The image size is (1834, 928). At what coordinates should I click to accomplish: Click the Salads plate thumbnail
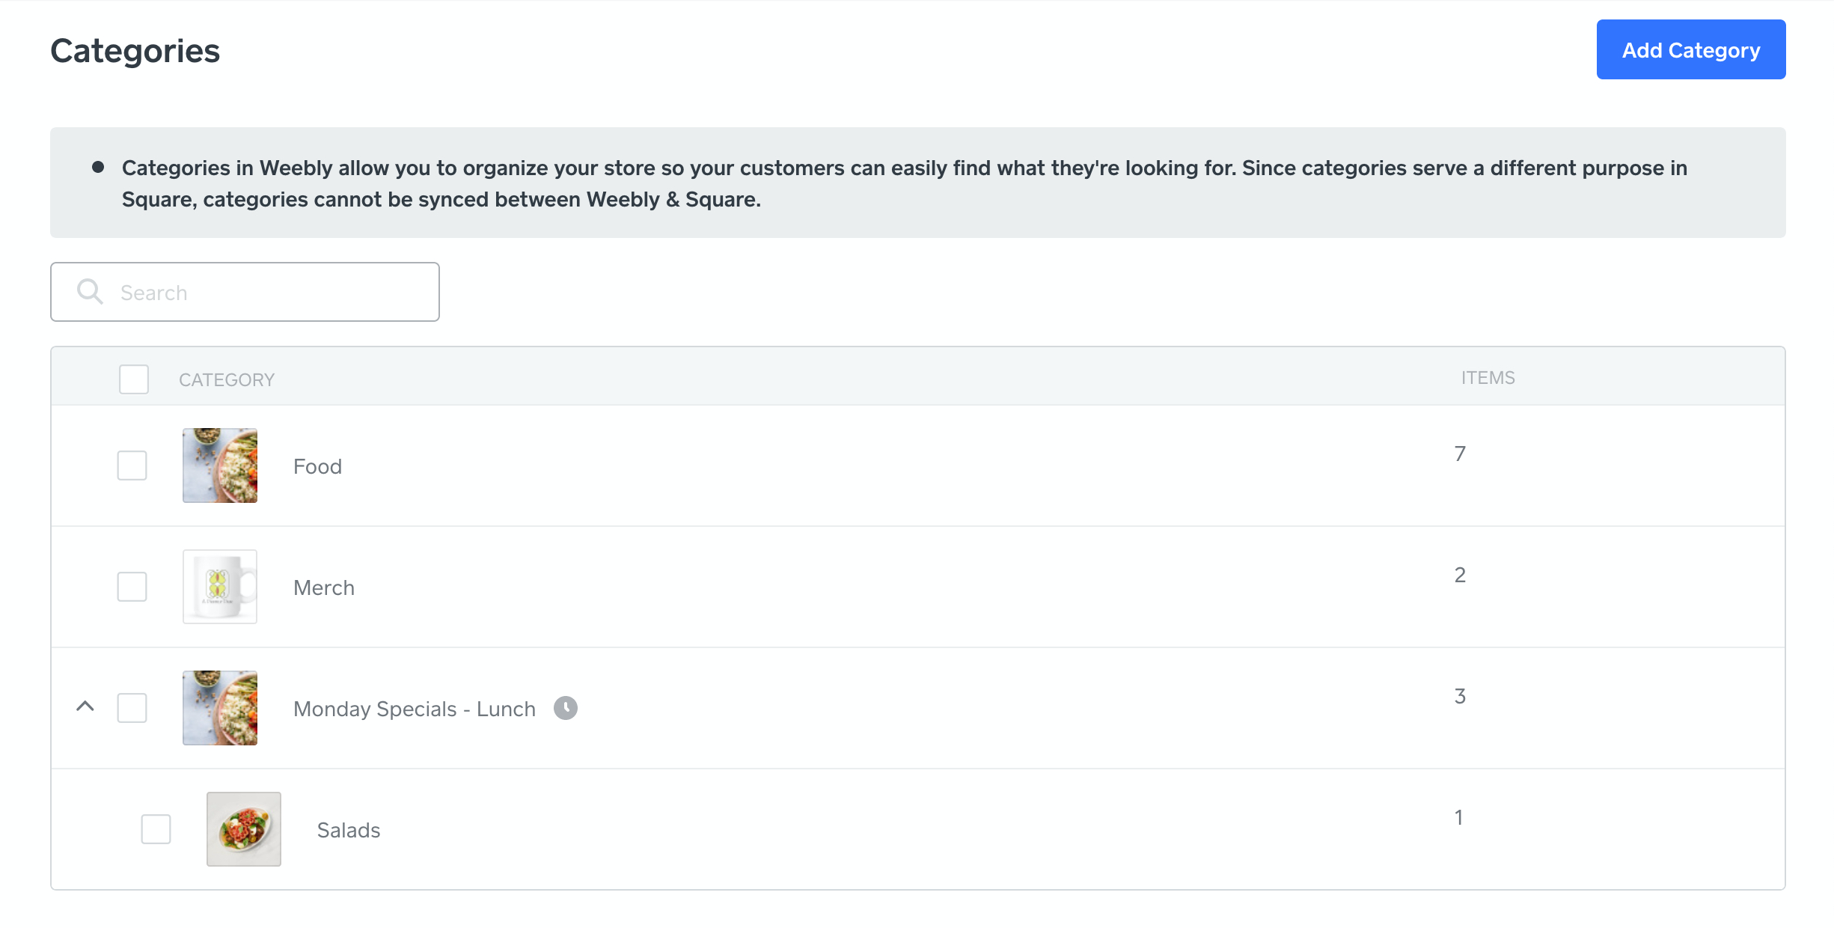pyautogui.click(x=244, y=829)
